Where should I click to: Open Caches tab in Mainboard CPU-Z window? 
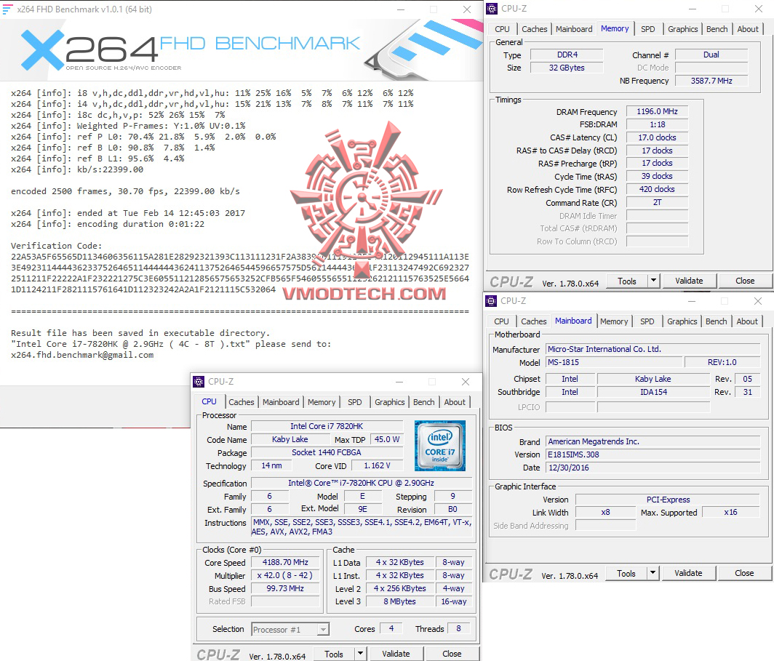(534, 321)
